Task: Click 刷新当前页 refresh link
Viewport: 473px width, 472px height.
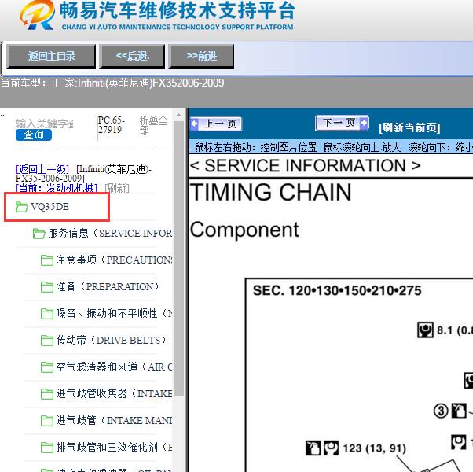Action: pyautogui.click(x=409, y=127)
